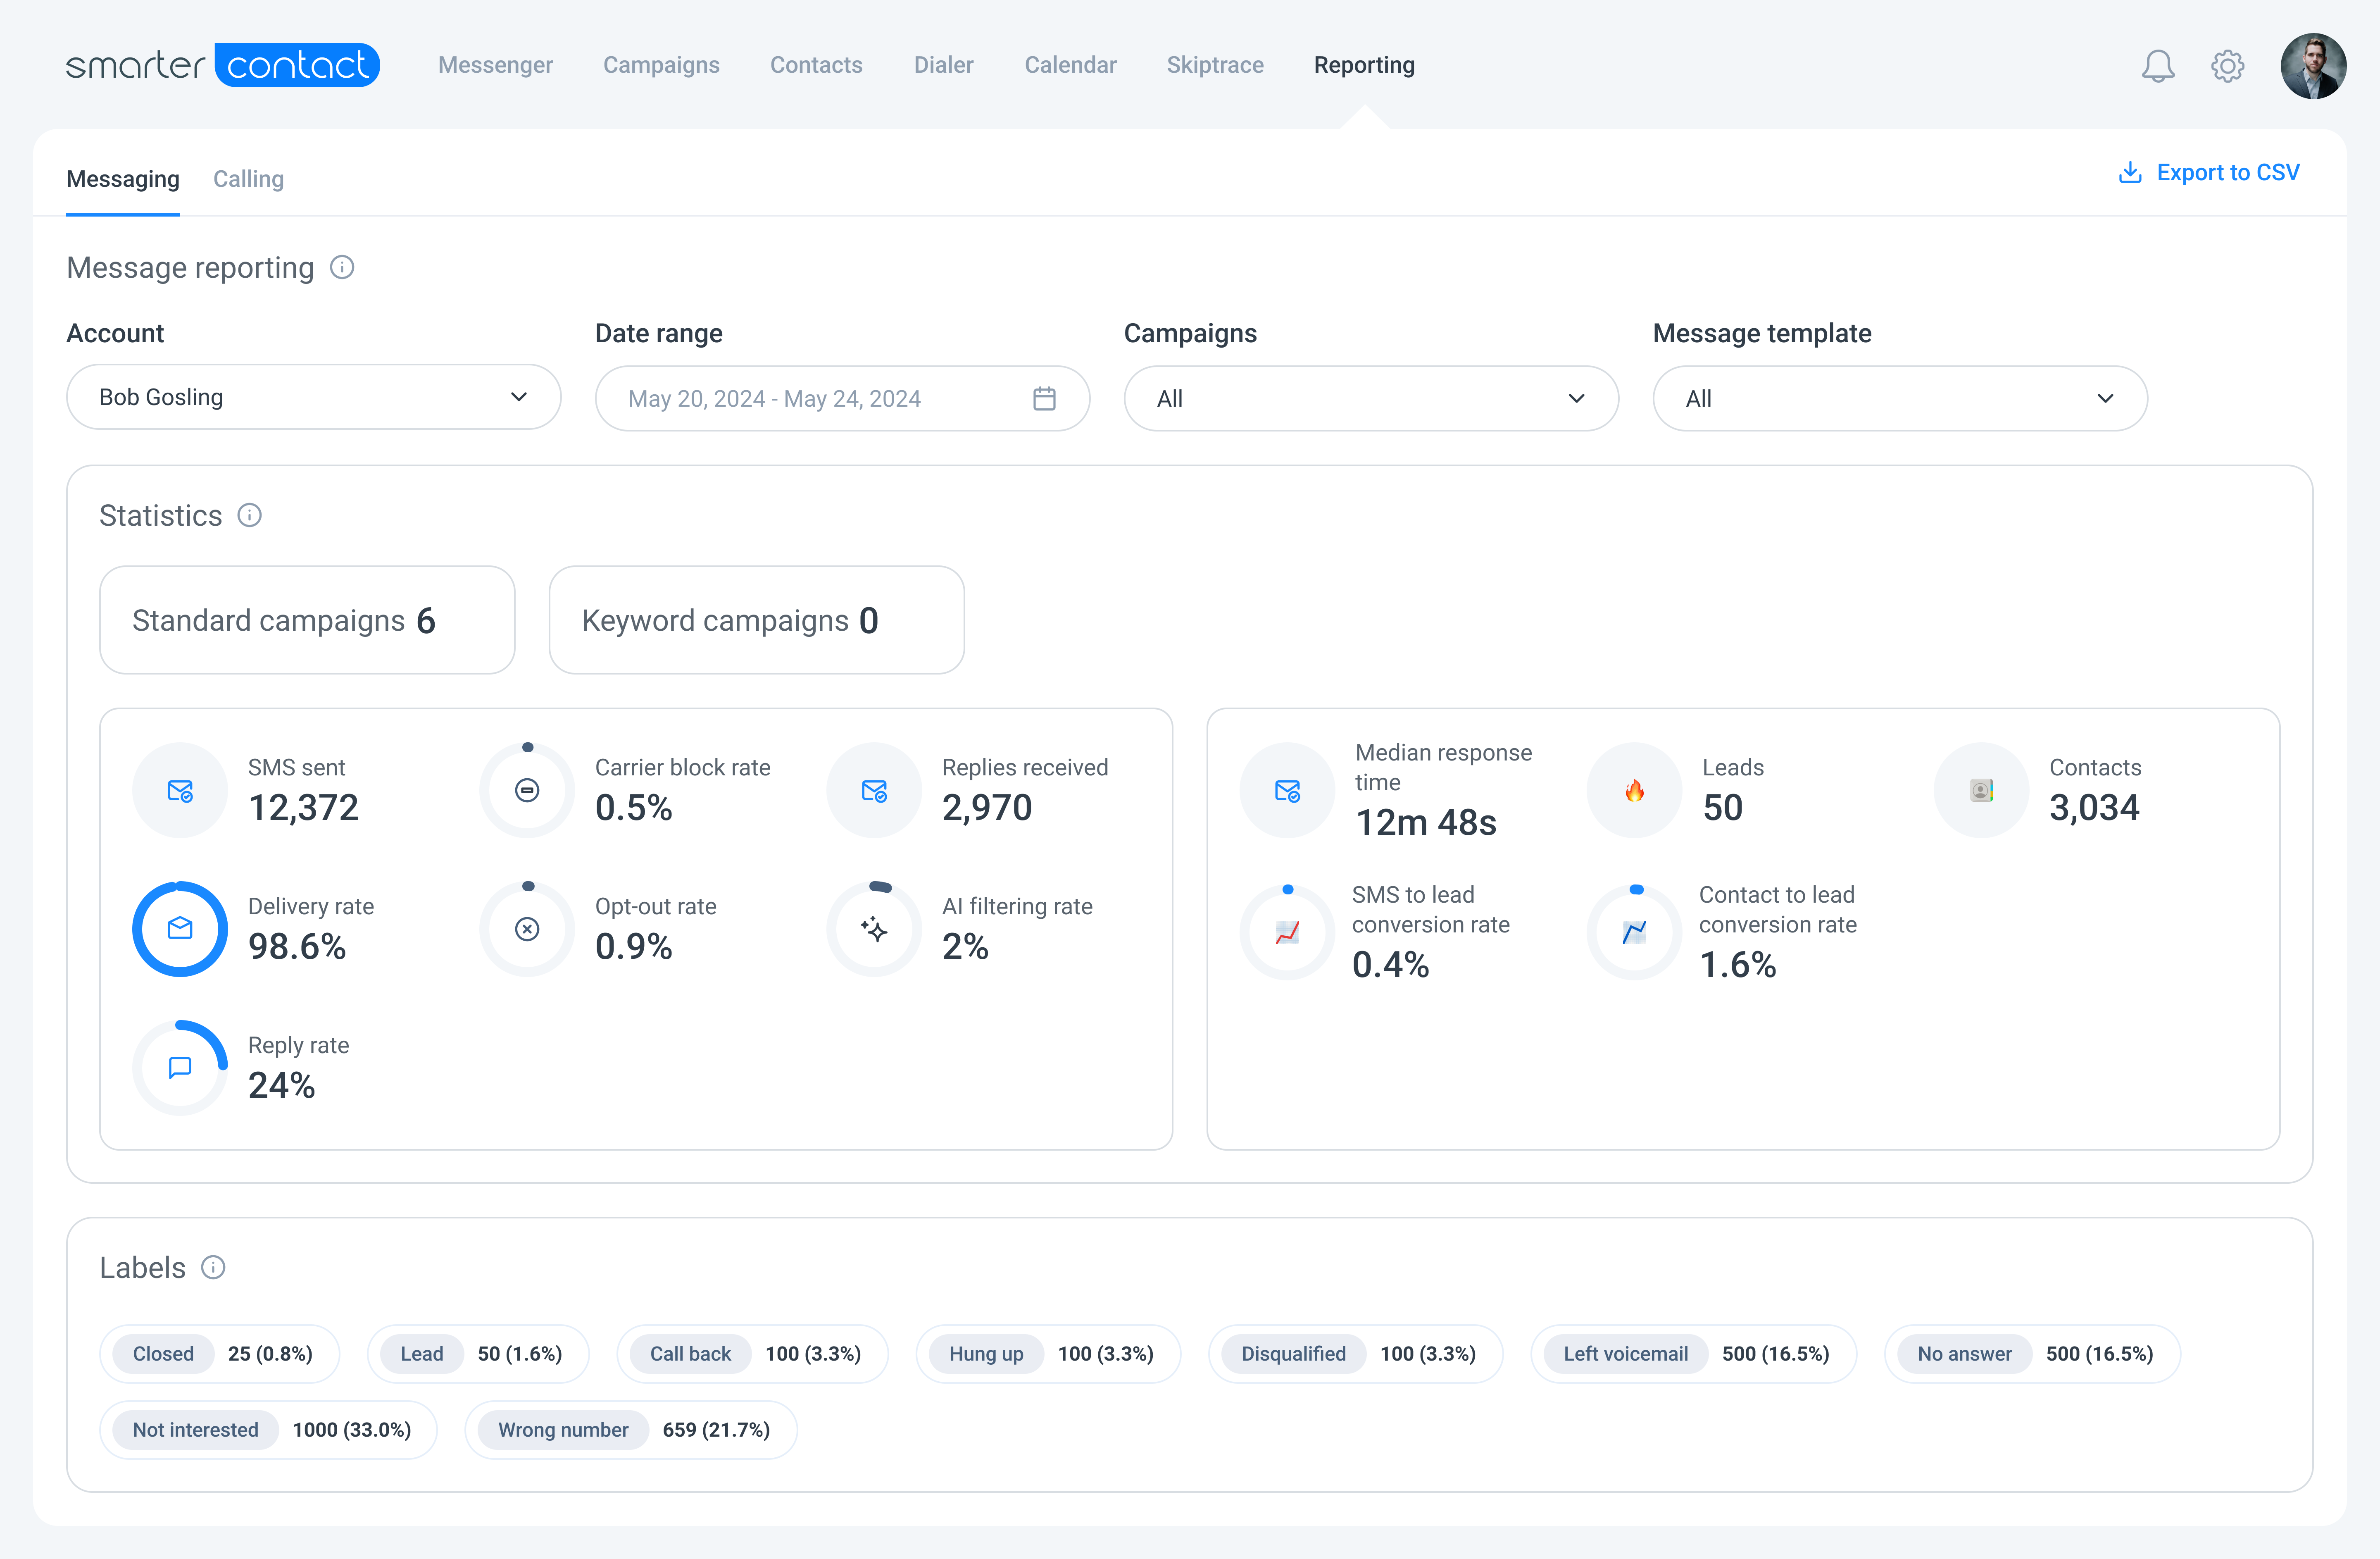Open the Account dropdown showing Bob Gosling
This screenshot has height=1559, width=2380.
point(313,397)
